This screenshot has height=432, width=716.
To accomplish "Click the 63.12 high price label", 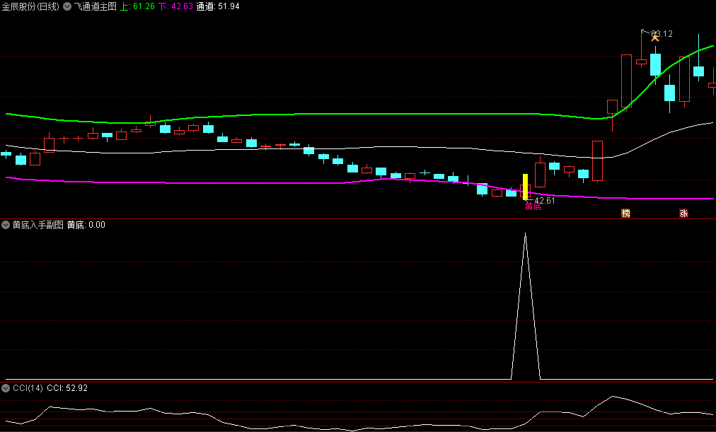I will [662, 34].
